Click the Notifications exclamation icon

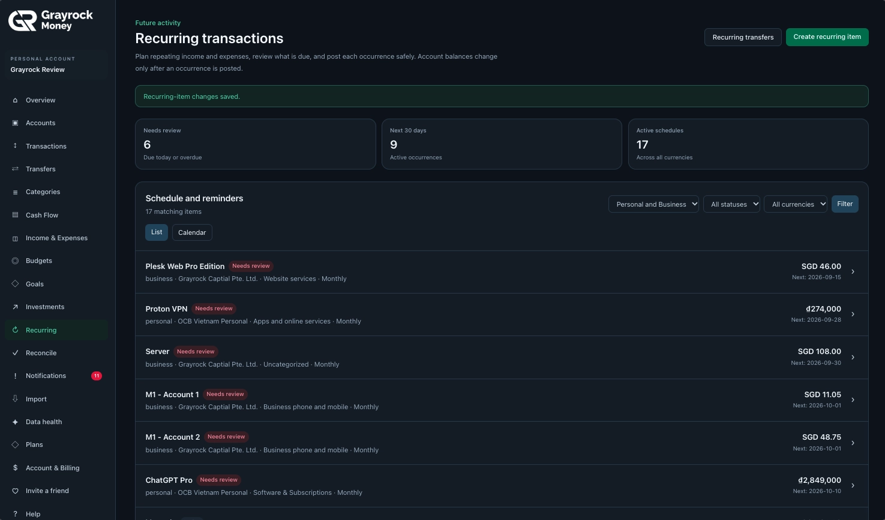[x=15, y=376]
